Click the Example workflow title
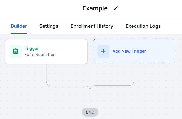The width and height of the screenshot is (182, 119). pos(95,8)
